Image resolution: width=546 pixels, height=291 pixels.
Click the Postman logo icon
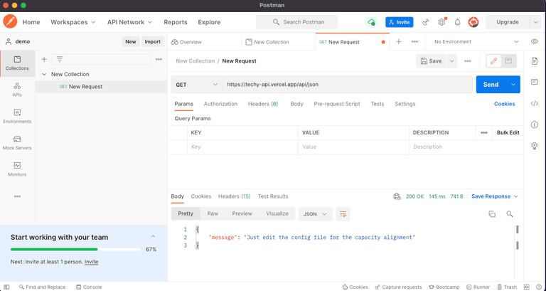tap(10, 21)
